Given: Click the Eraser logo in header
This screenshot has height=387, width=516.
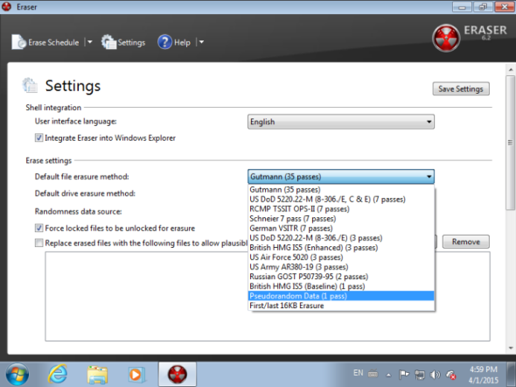Looking at the screenshot, I should (446, 38).
